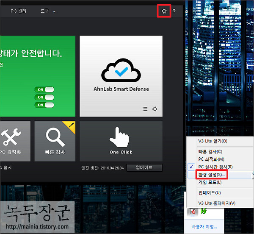
Task: Expand the 도구 dropdown menu
Action: 48,11
